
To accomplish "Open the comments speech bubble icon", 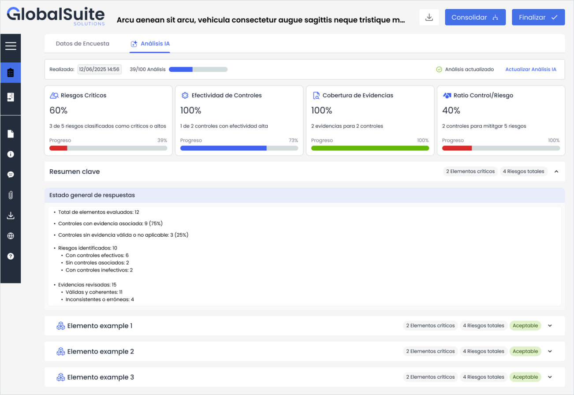I will coord(11,175).
